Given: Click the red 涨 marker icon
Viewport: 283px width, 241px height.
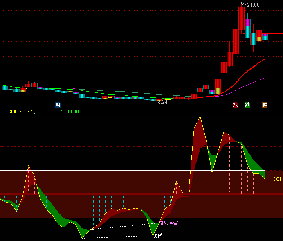Looking at the screenshot, I should (x=235, y=105).
